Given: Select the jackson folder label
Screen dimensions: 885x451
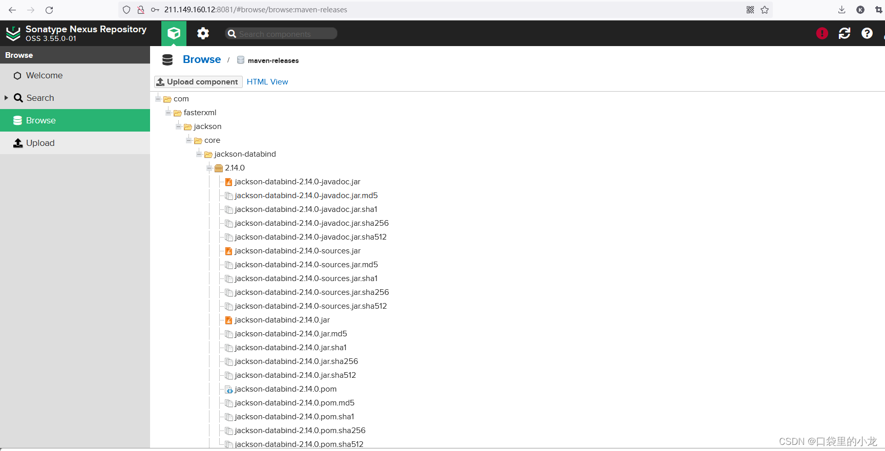Looking at the screenshot, I should [x=207, y=126].
